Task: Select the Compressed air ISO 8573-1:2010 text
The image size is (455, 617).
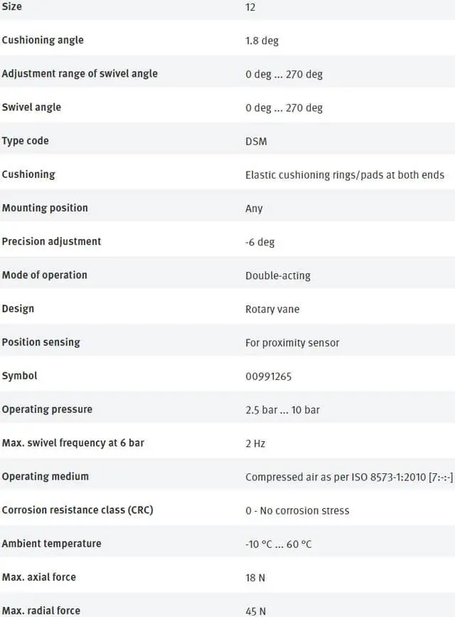Action: point(349,478)
